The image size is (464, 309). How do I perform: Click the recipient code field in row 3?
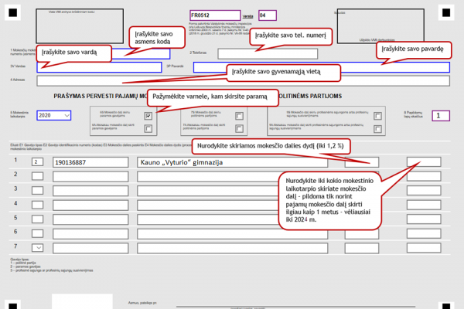click(x=90, y=191)
